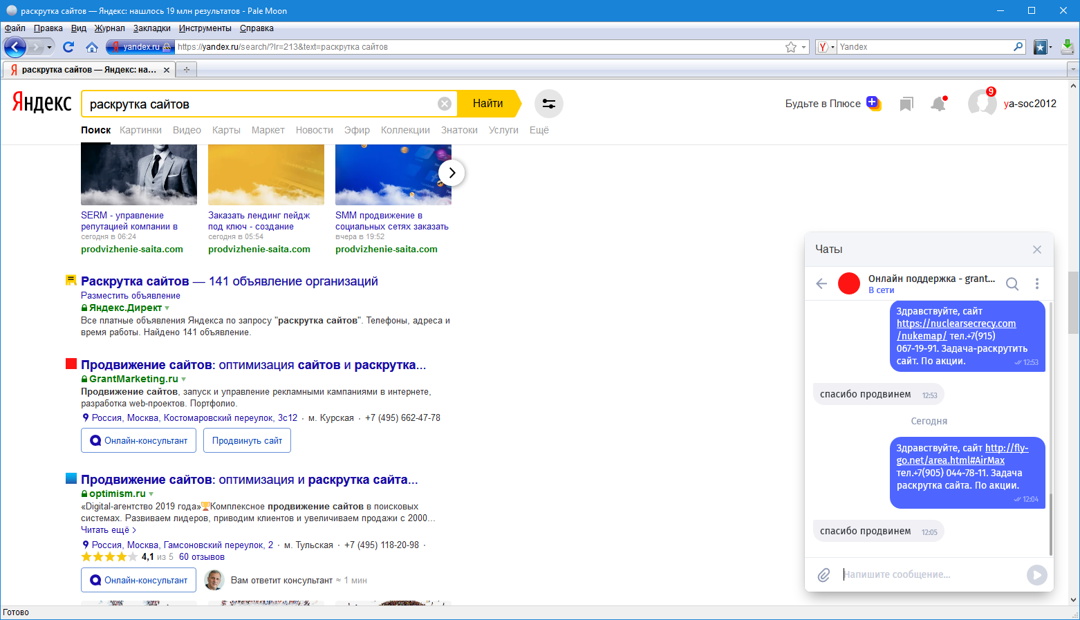Click the yandex.ru site identity button
The image size is (1080, 620).
[x=140, y=47]
